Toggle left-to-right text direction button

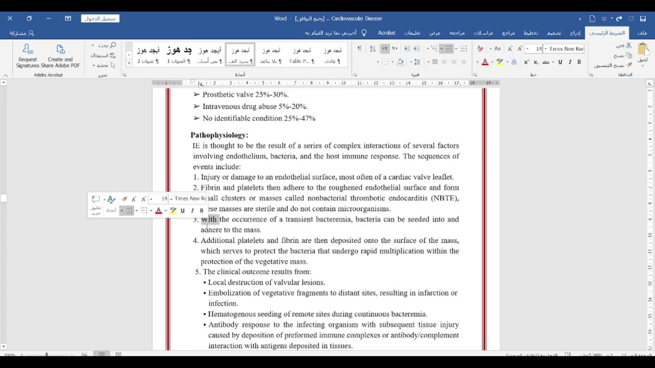(x=384, y=49)
